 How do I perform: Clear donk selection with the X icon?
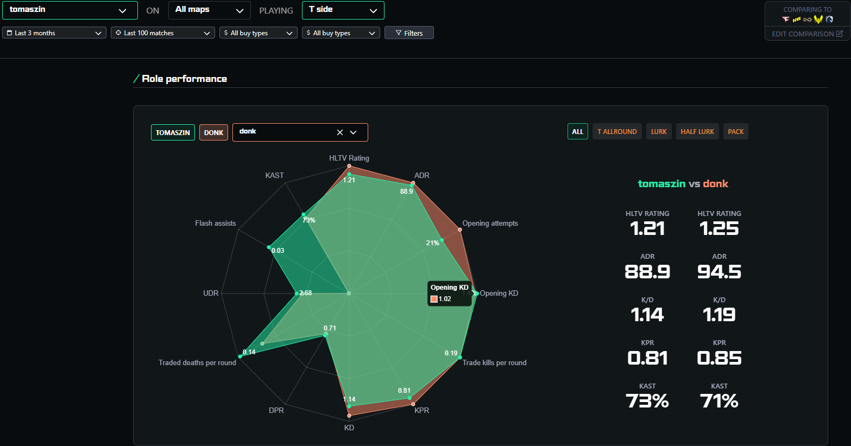pyautogui.click(x=340, y=132)
